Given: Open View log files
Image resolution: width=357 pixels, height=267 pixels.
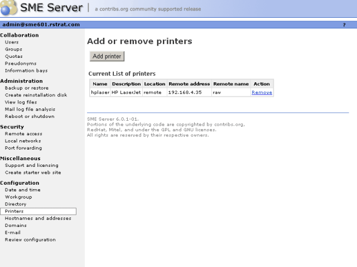Looking at the screenshot, I should tap(21, 102).
